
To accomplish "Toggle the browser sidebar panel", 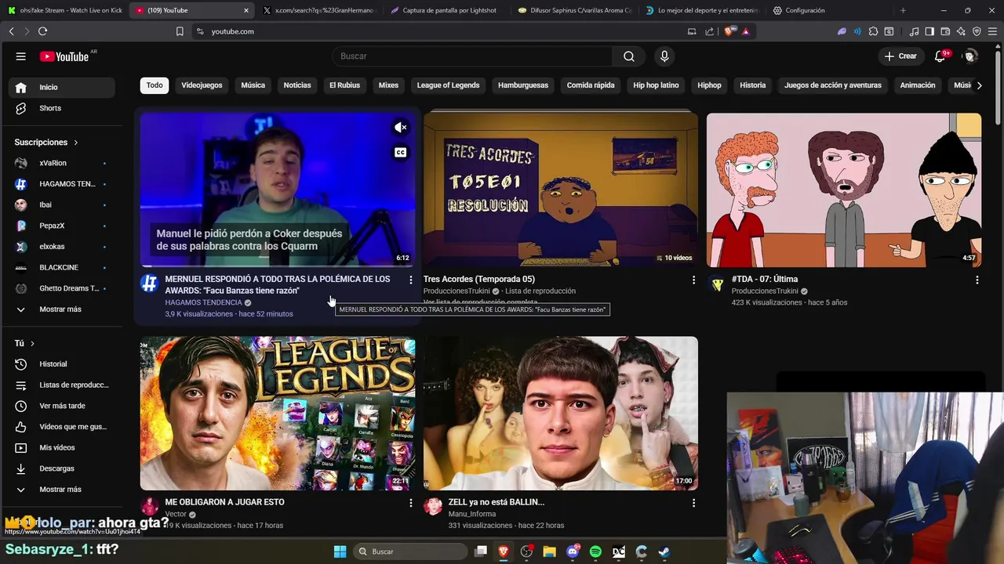I will point(929,31).
